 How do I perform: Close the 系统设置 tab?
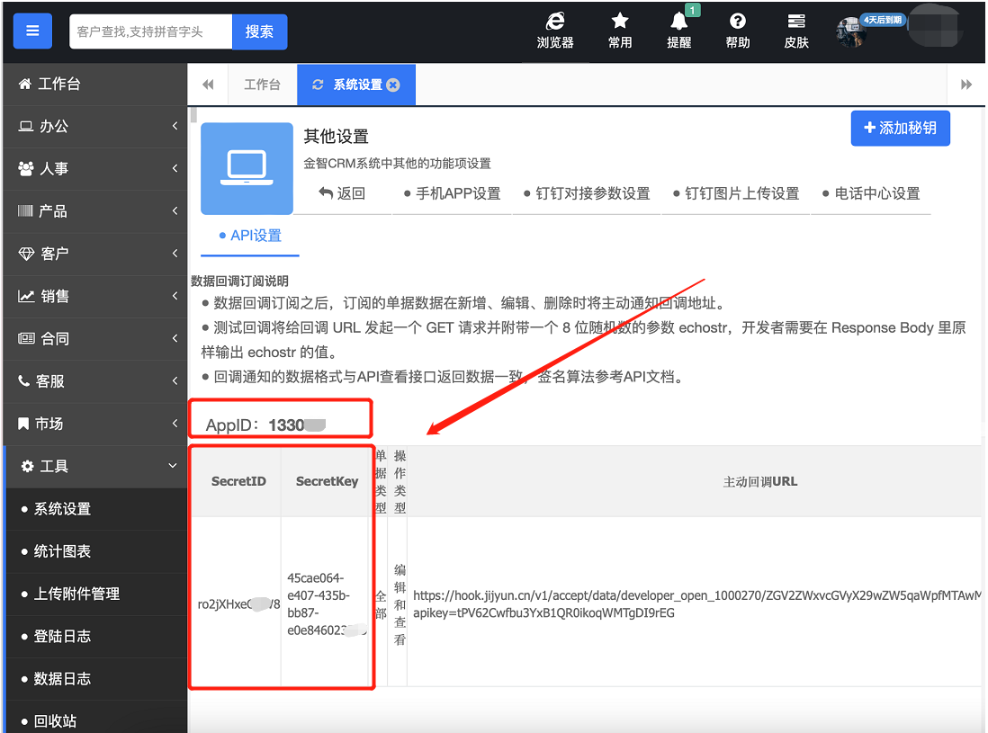[393, 85]
